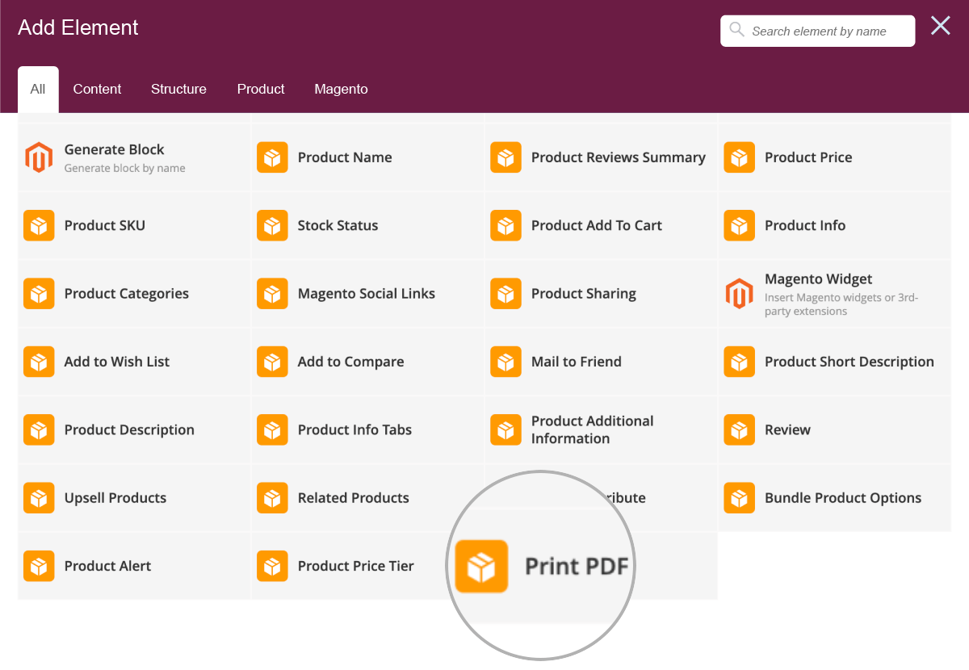Close the Add Element dialog
This screenshot has height=670, width=969.
[940, 25]
